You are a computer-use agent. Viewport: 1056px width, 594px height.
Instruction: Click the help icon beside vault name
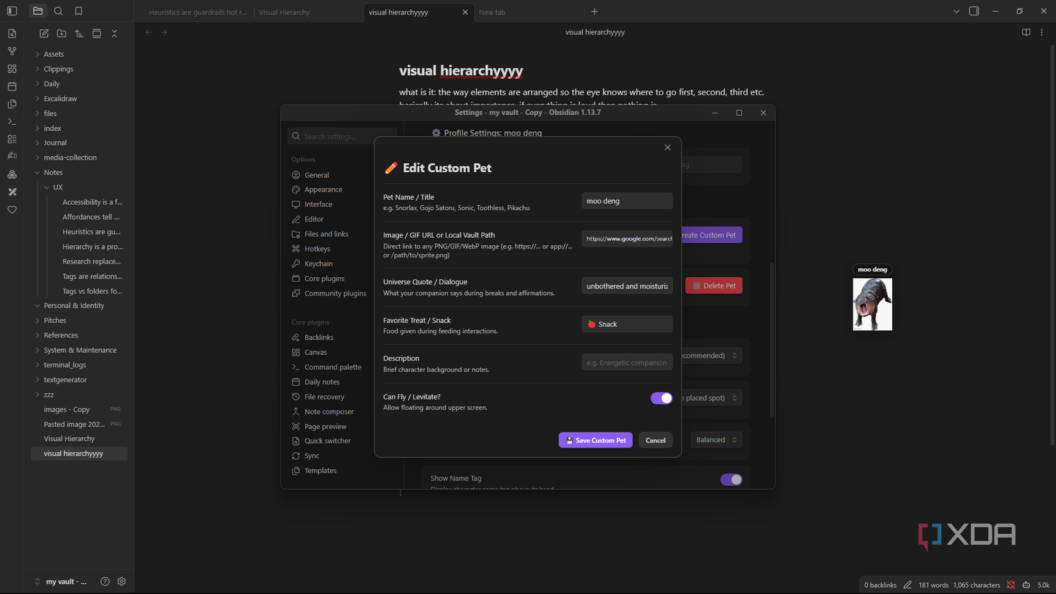(x=105, y=581)
